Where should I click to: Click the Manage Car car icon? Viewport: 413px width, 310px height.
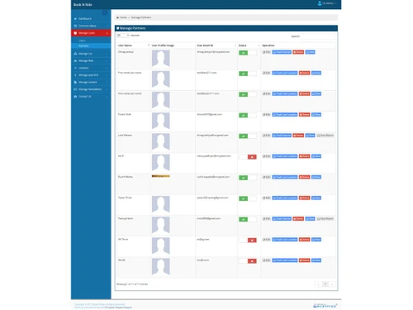point(75,54)
